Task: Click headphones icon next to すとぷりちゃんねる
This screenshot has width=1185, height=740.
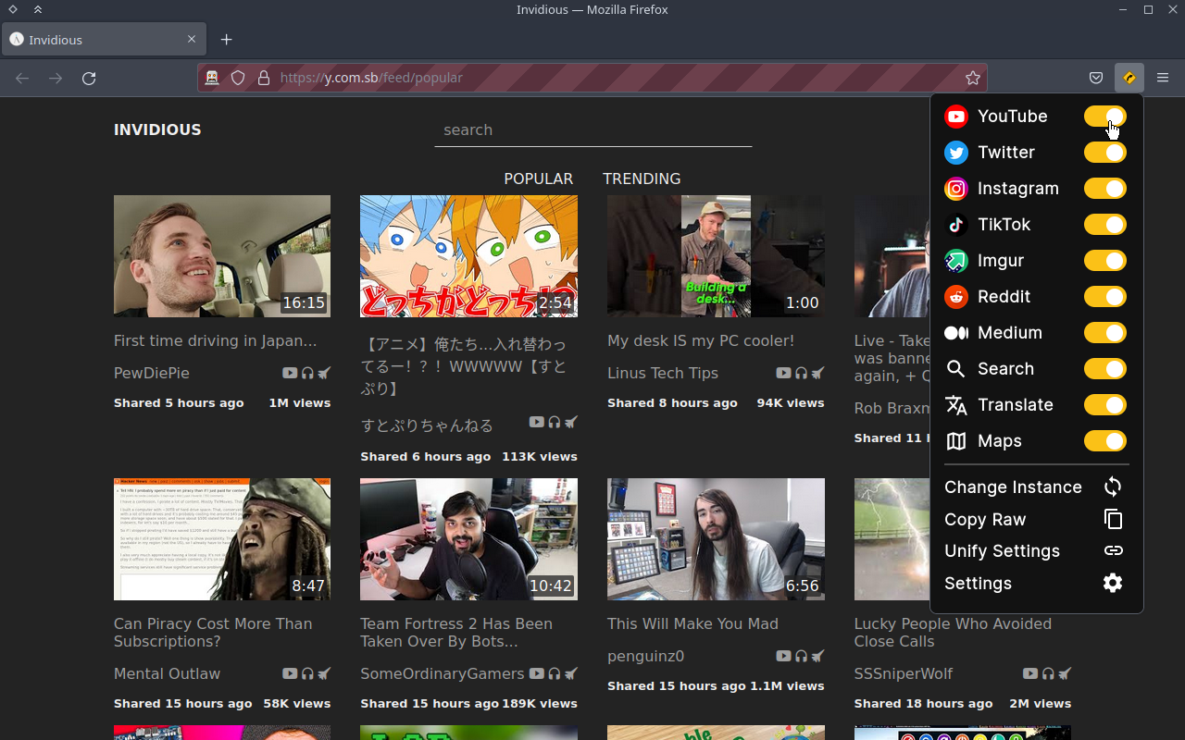Action: click(555, 422)
